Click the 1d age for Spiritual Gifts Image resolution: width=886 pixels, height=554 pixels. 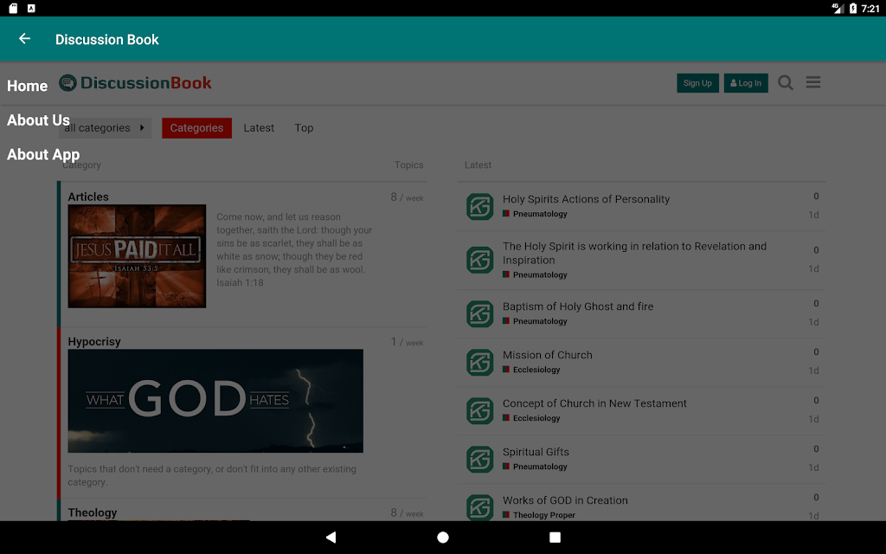point(813,467)
